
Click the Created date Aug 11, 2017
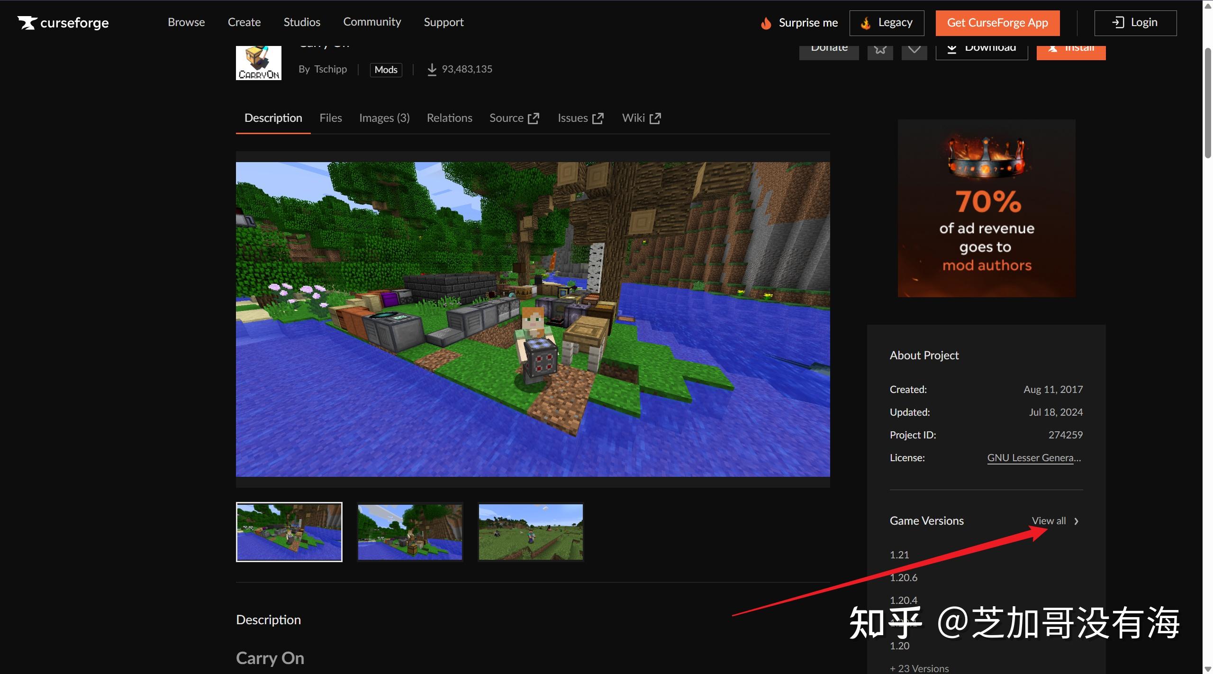coord(1053,390)
